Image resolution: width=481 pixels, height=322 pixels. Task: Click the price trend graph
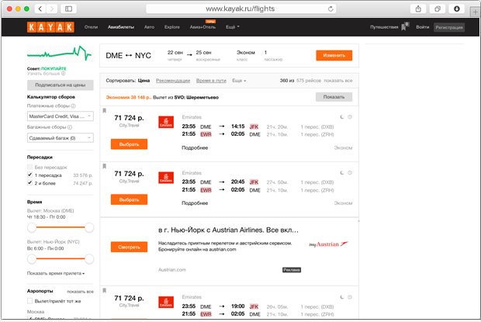click(x=59, y=53)
